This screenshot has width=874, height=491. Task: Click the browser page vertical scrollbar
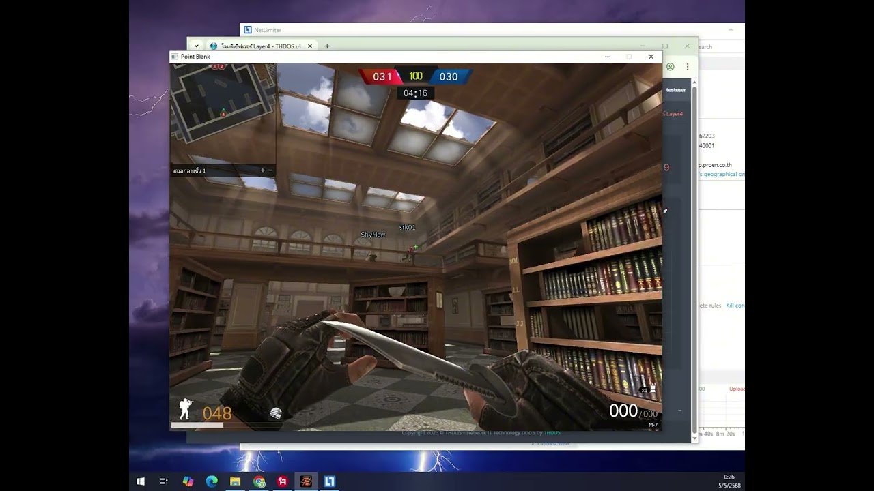(x=694, y=259)
